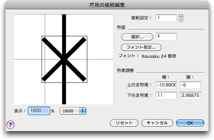This screenshot has height=140, width=214.
Task: Click the 符尾の接続編集 dialog title
Action: click(107, 5)
